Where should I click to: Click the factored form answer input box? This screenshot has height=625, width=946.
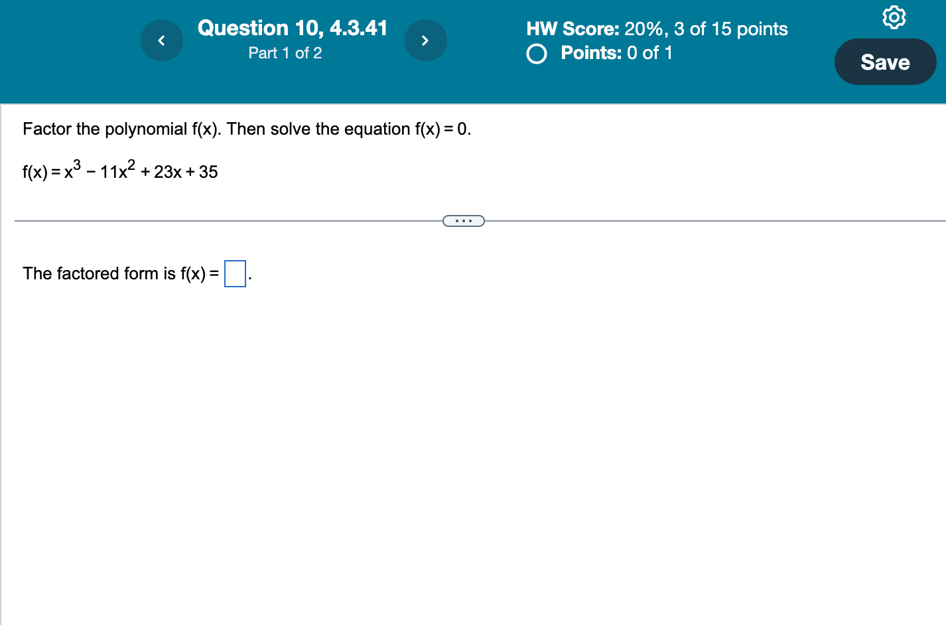[x=235, y=274]
